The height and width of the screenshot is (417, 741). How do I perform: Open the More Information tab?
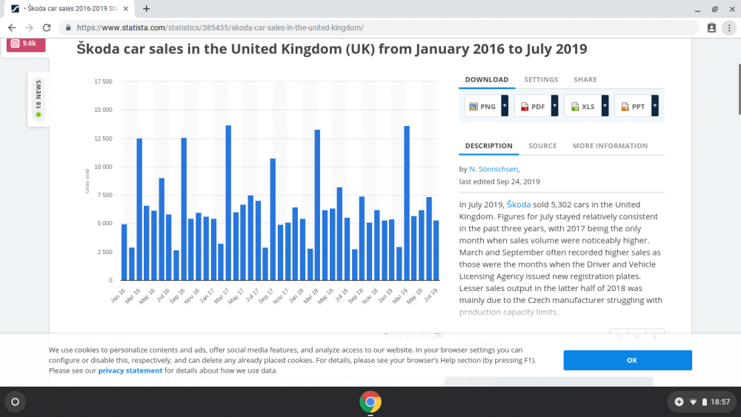(610, 145)
